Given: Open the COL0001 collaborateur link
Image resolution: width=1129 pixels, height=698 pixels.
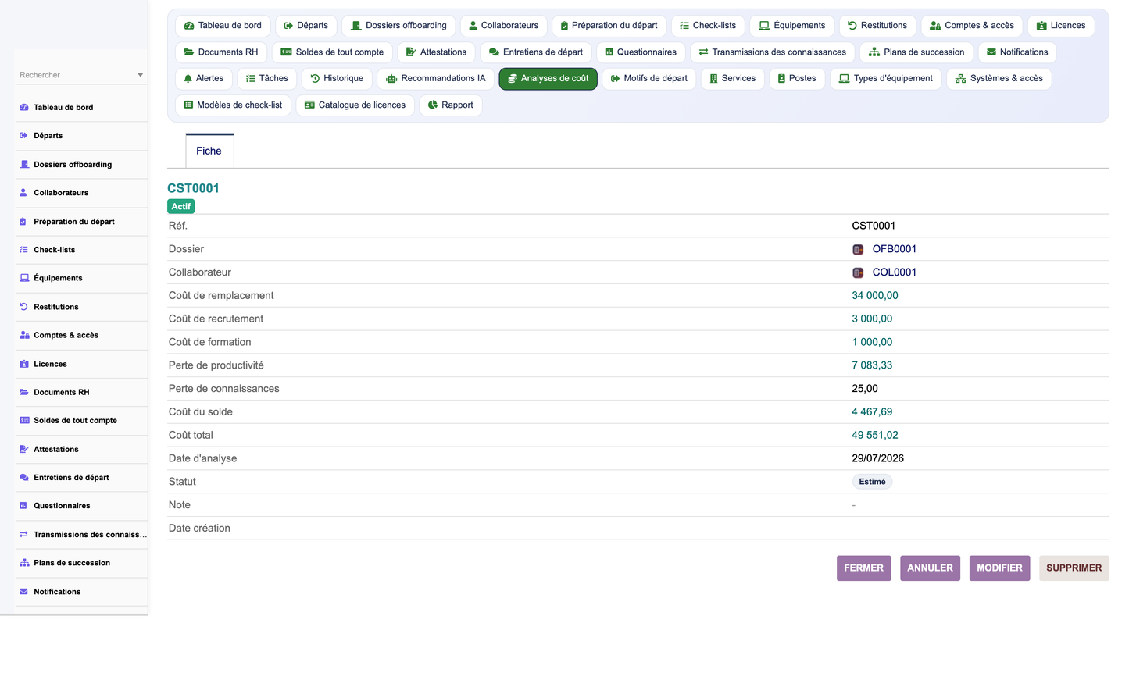Looking at the screenshot, I should coord(894,272).
